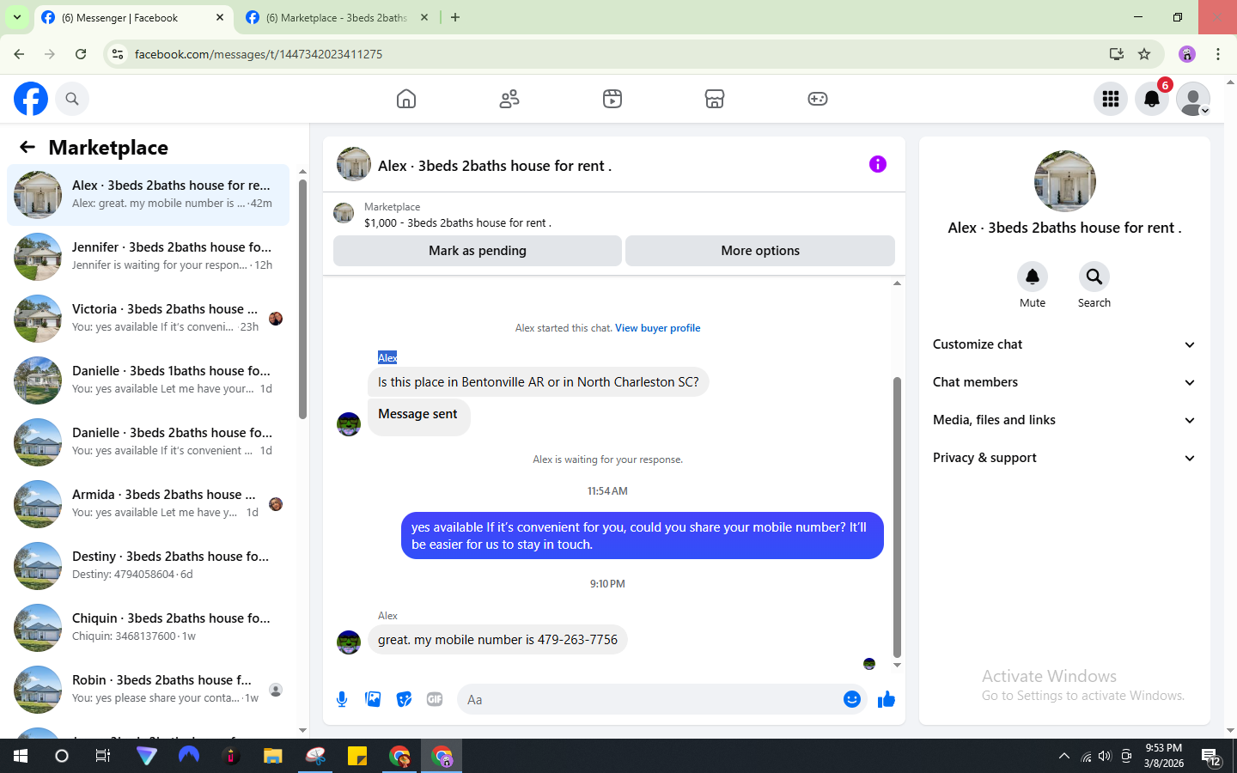Viewport: 1237px width, 773px height.
Task: Expand Media, files and links section
Action: click(x=1064, y=420)
